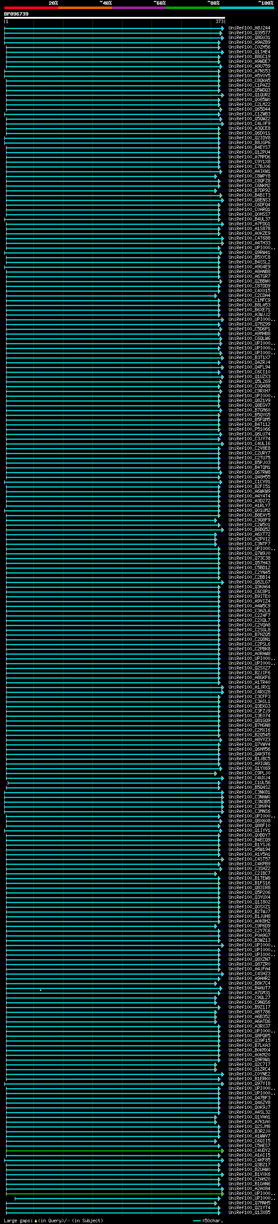Click the UniRef100_C4ST57 label

[x=249, y=859]
